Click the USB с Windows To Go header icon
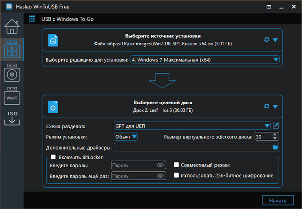Viewport: 302px width, 209px height. (32, 19)
